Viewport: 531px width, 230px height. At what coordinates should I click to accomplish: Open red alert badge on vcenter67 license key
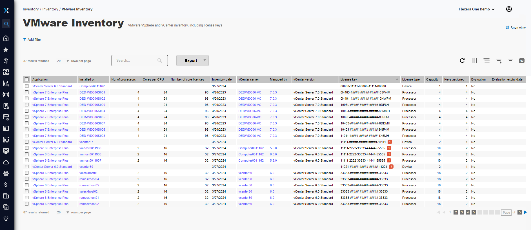coord(390,142)
